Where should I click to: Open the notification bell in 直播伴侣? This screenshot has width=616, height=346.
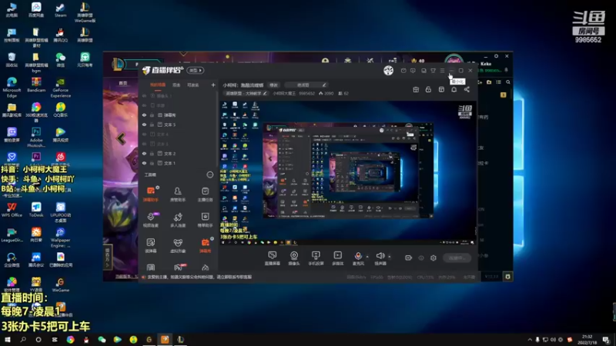click(x=454, y=89)
